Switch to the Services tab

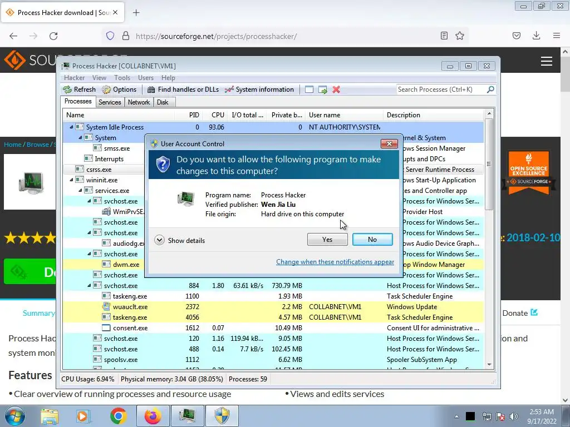pos(110,102)
